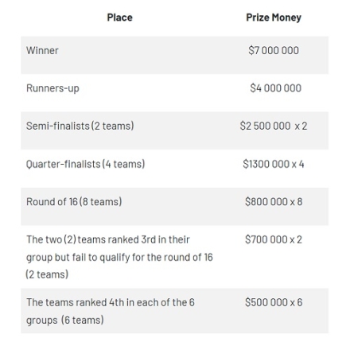Click the $1300 000 x 4 amount

(274, 164)
